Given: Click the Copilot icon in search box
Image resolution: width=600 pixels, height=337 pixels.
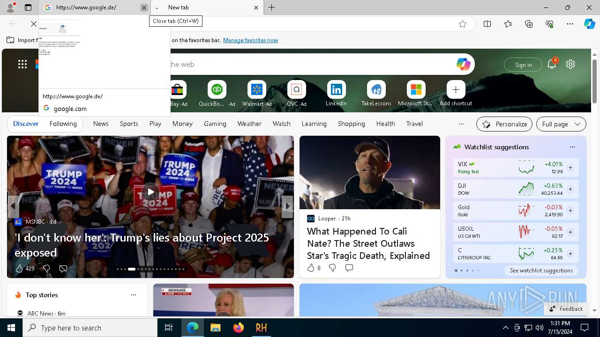Looking at the screenshot, I should (x=463, y=65).
